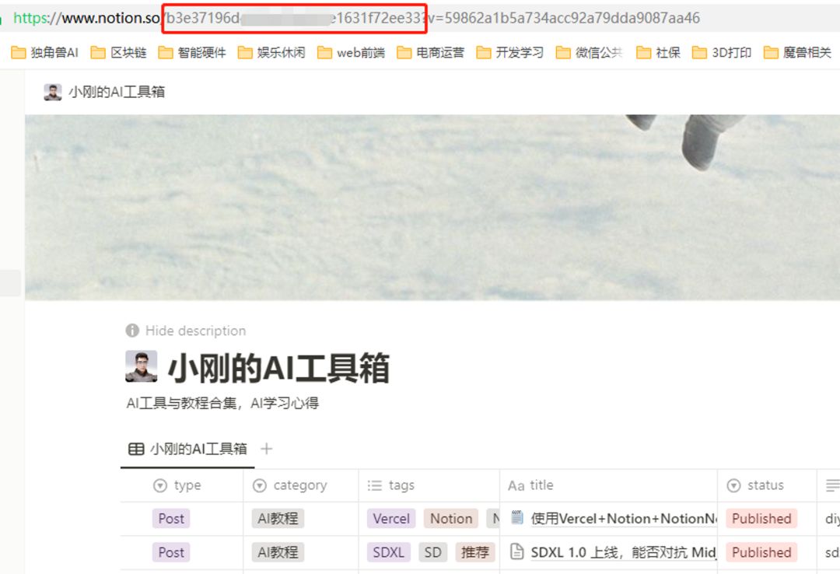This screenshot has height=574, width=840.
Task: Click the Published status tag in the first row
Action: tap(761, 519)
